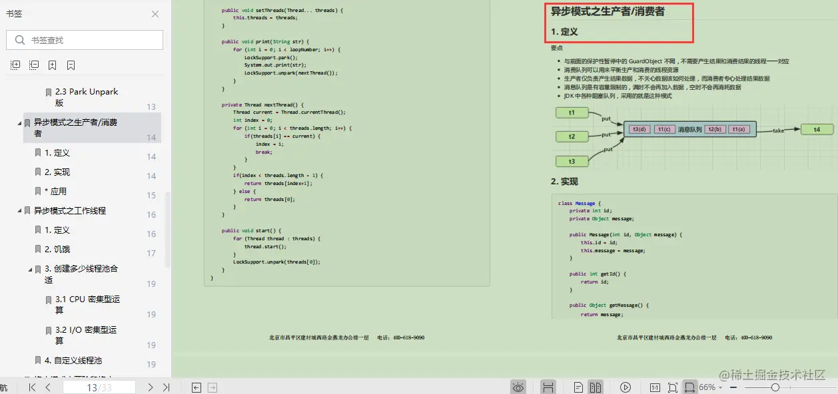The height and width of the screenshot is (394, 838).
Task: Zoom out with the minus button
Action: 734,387
